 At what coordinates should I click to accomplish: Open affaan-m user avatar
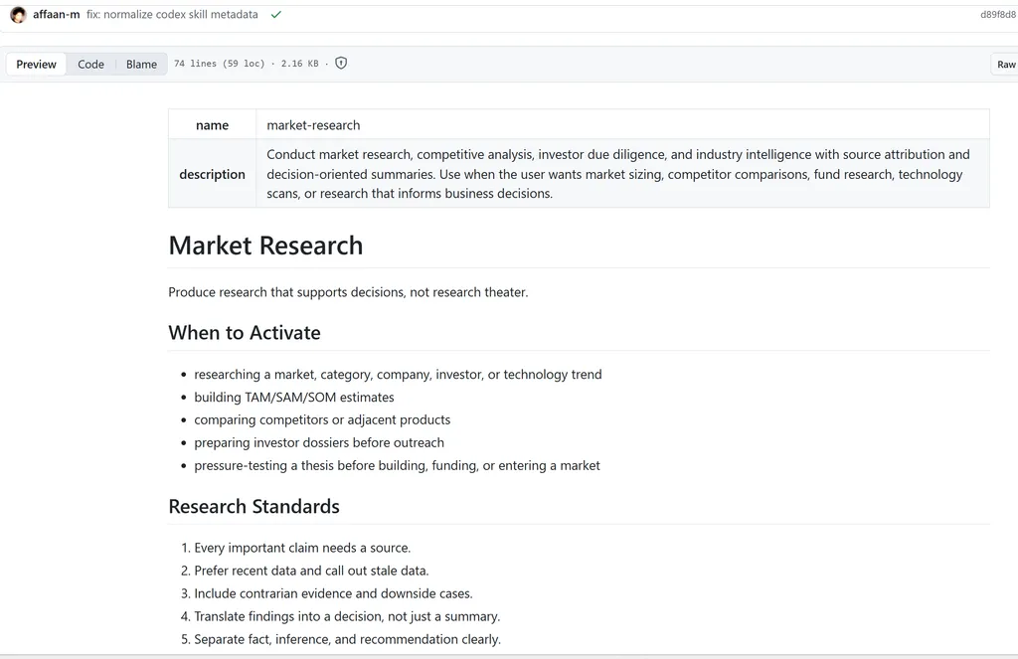coord(18,14)
